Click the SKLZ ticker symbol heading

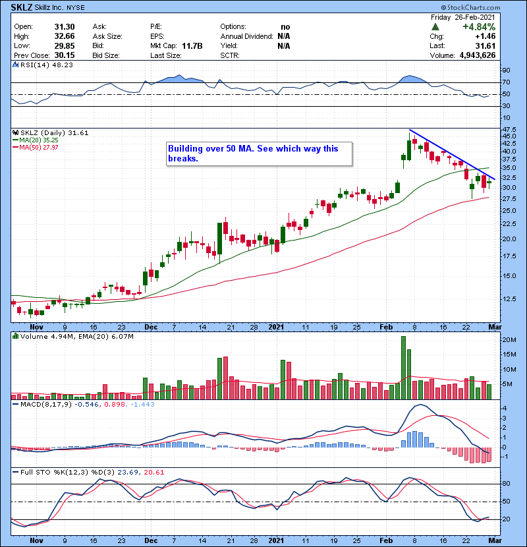point(22,7)
